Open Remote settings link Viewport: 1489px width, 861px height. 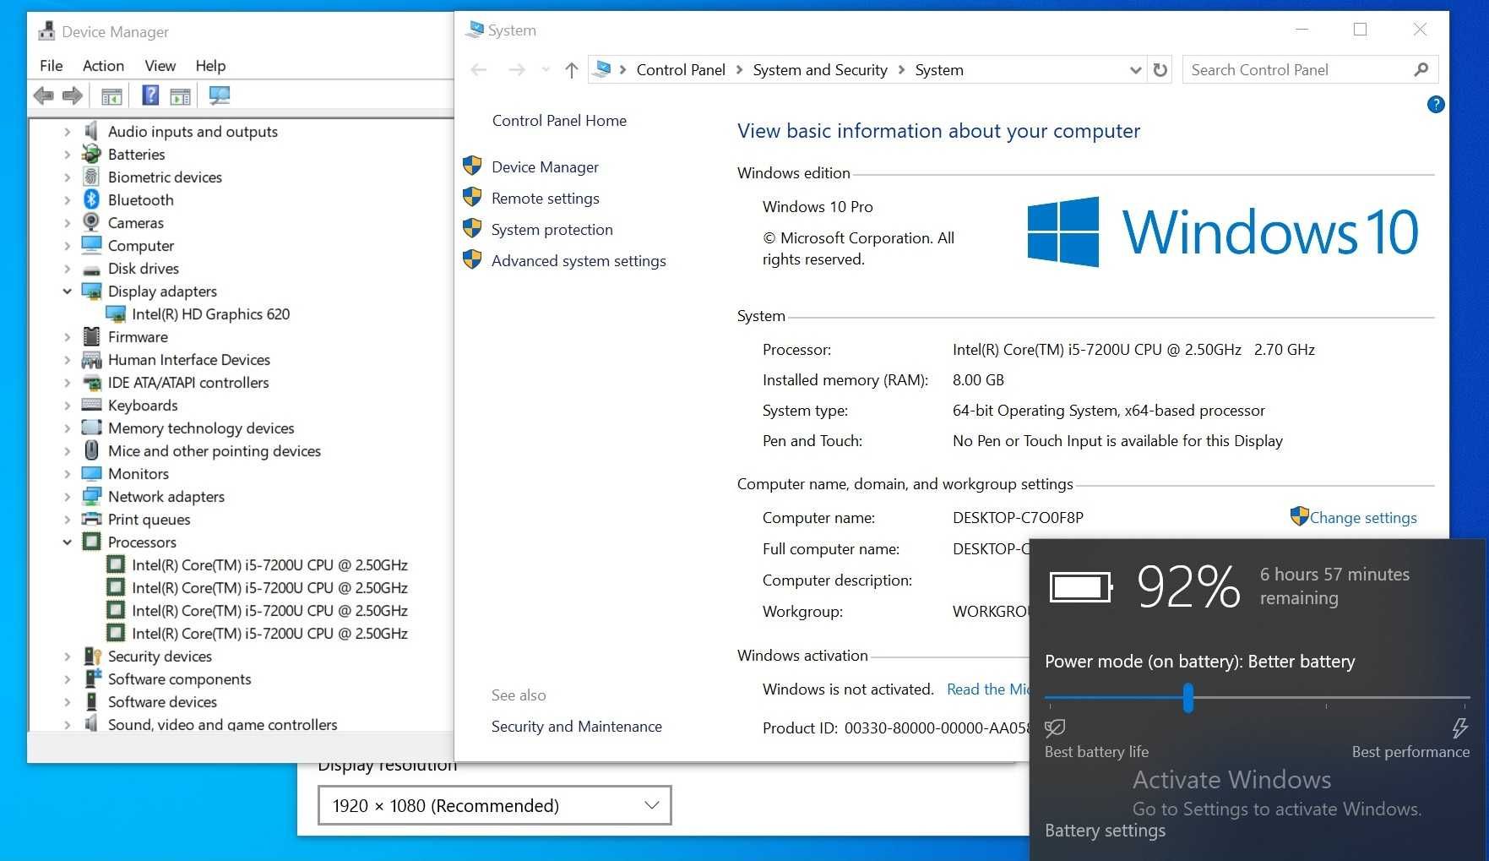[546, 198]
